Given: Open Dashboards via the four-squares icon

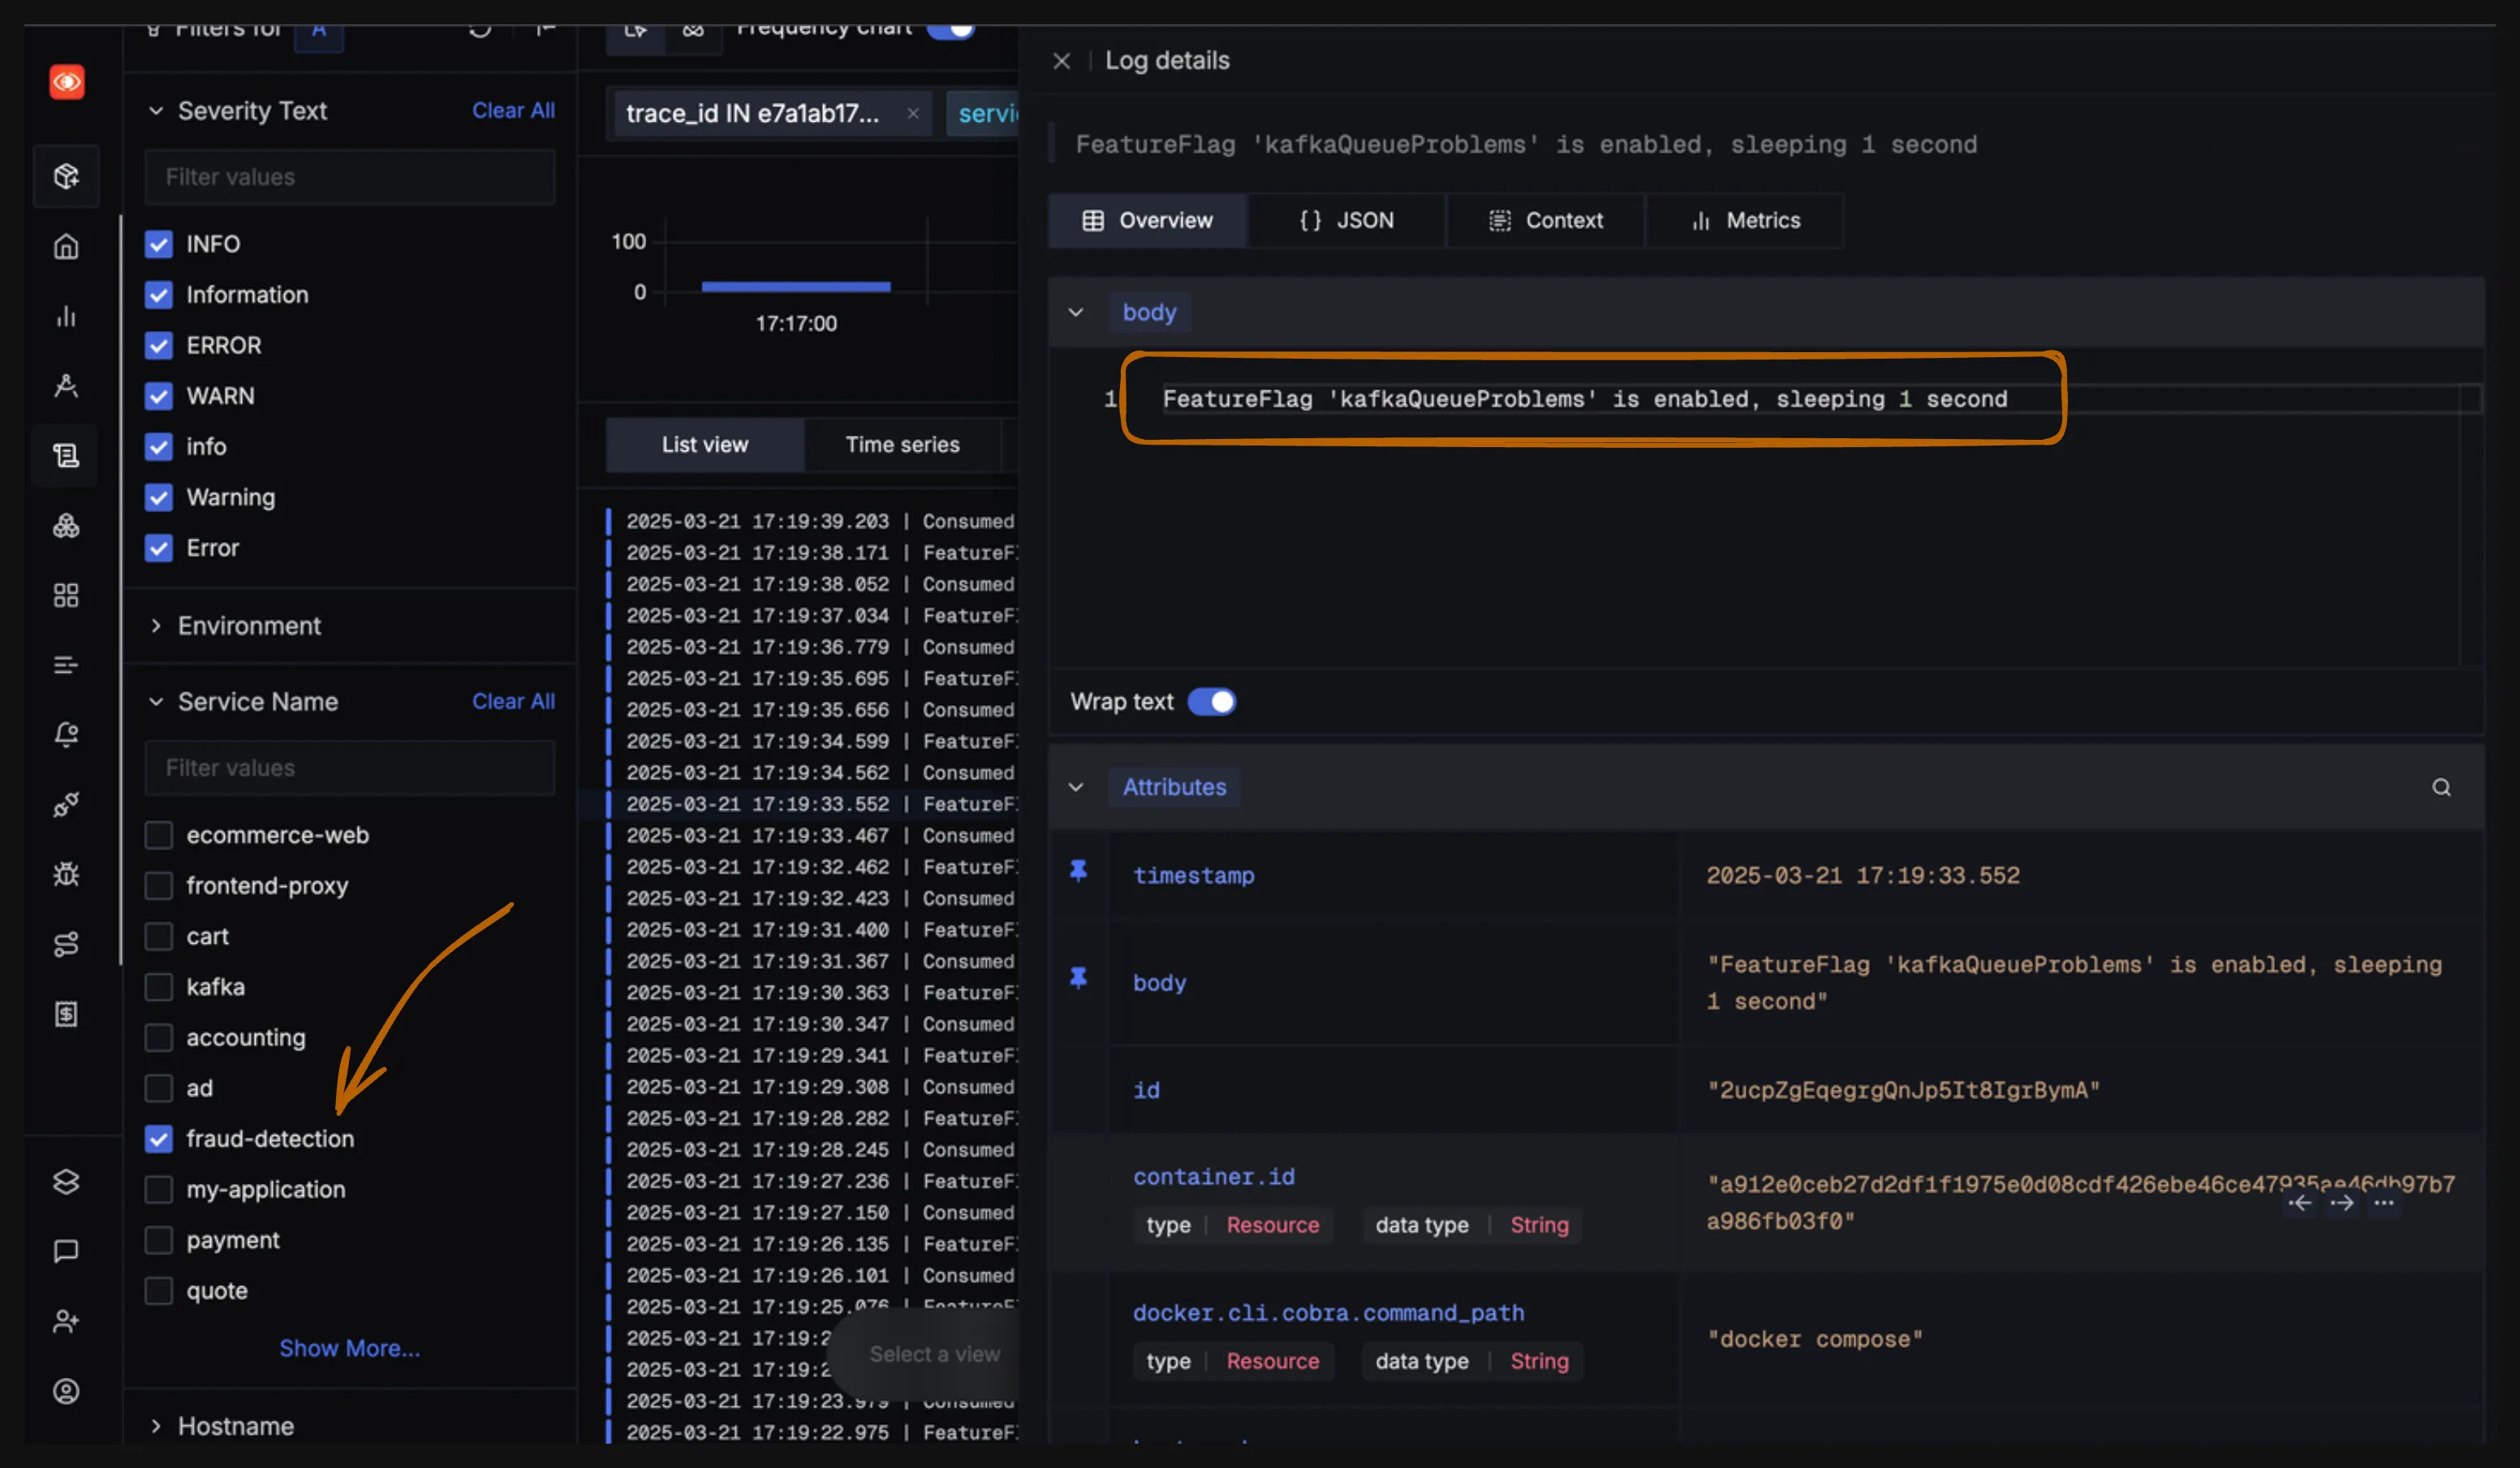Looking at the screenshot, I should pos(66,595).
